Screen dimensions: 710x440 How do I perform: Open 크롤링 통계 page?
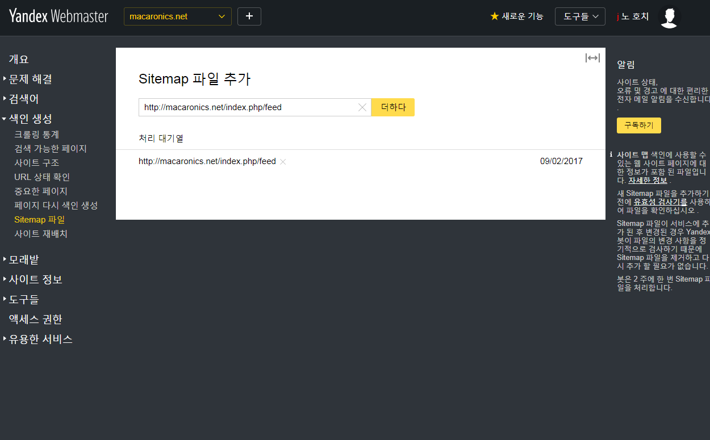click(x=37, y=135)
